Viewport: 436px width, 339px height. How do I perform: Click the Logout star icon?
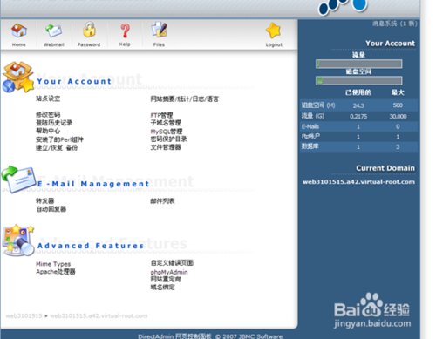click(274, 31)
